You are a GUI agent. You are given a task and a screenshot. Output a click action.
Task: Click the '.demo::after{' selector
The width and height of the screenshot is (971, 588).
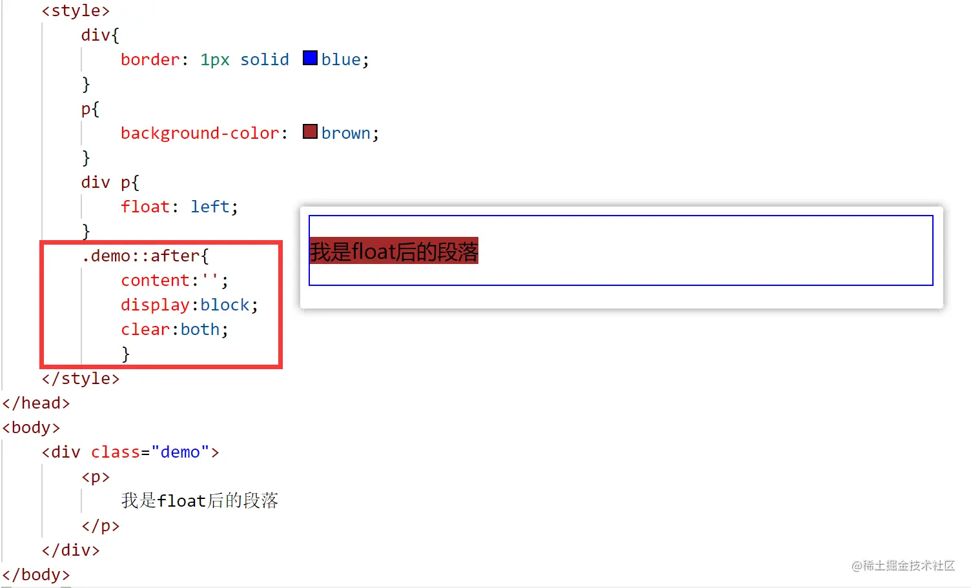coord(145,256)
